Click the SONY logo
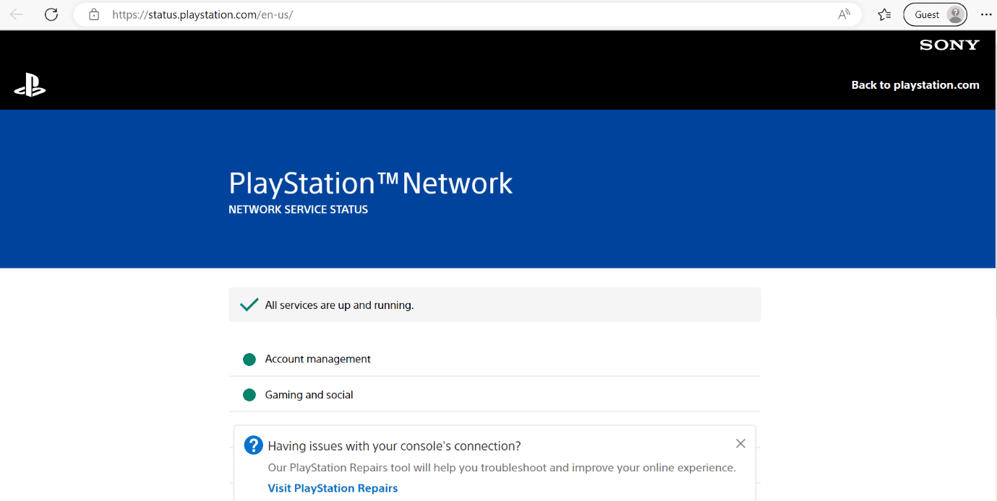This screenshot has width=997, height=501. [x=949, y=45]
